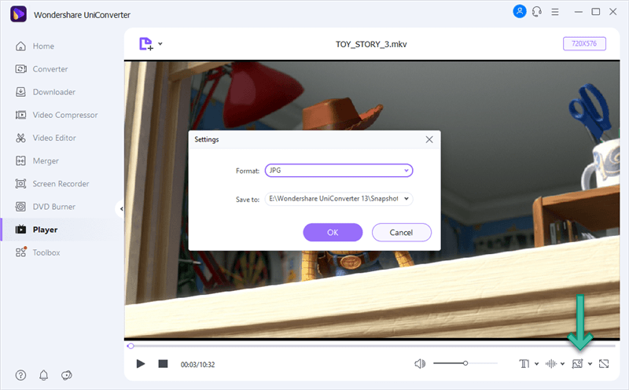Expand the audio track dropdown arrow
629x390 pixels.
[x=562, y=364]
